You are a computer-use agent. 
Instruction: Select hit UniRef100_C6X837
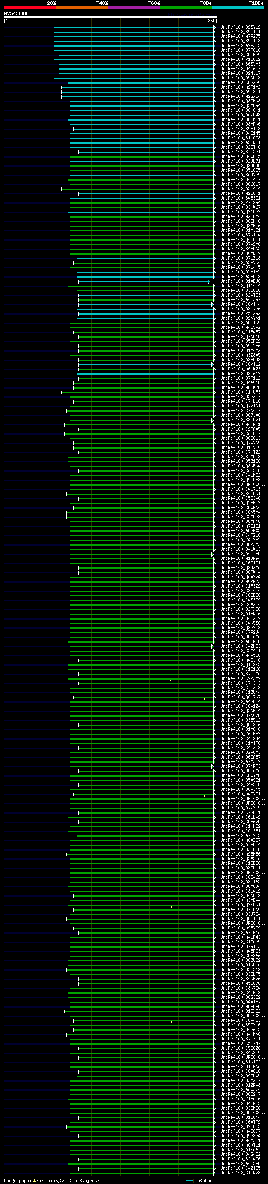pyautogui.click(x=240, y=433)
